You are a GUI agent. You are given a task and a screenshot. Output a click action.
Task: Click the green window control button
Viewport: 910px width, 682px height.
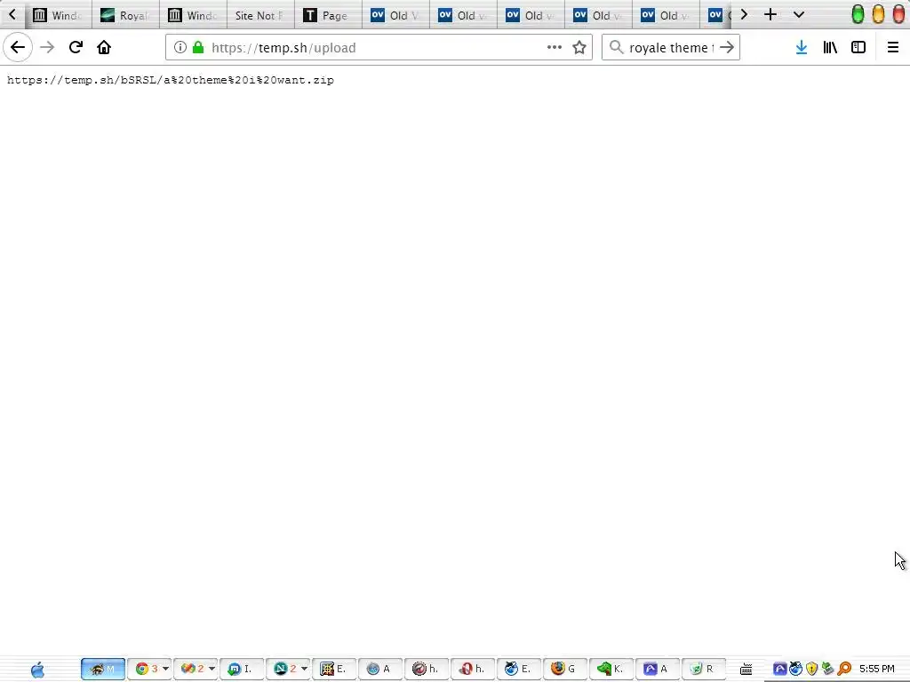[858, 14]
